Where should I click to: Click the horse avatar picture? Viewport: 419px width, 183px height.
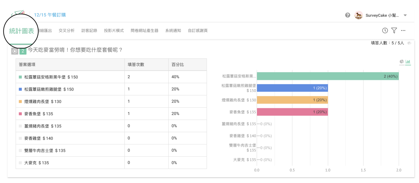[359, 15]
